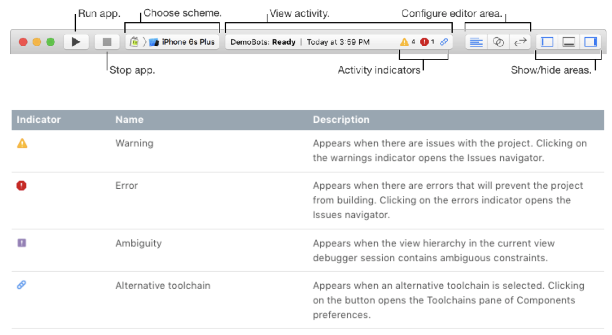This screenshot has height=335, width=612.
Task: Toggle the Utilities right pane
Action: pyautogui.click(x=591, y=42)
